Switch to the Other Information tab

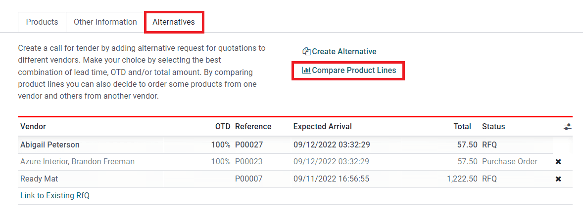105,22
